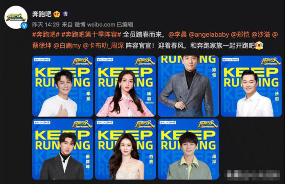View the 郑恺 poster thumbnail

pyautogui.click(x=188, y=86)
